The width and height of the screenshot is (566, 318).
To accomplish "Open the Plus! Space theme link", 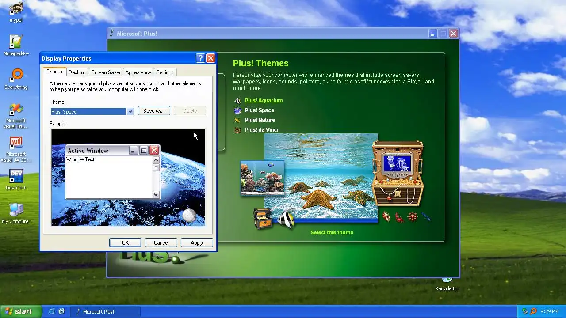I will [260, 110].
